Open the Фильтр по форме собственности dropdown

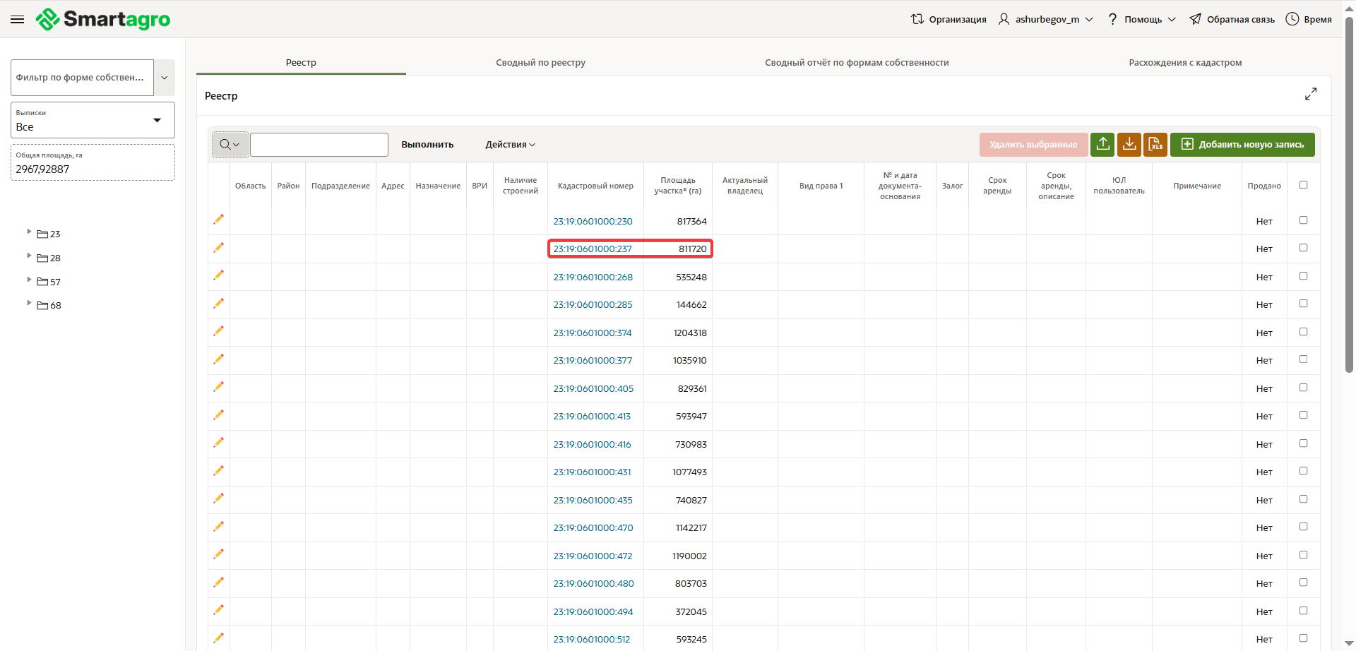pyautogui.click(x=164, y=78)
